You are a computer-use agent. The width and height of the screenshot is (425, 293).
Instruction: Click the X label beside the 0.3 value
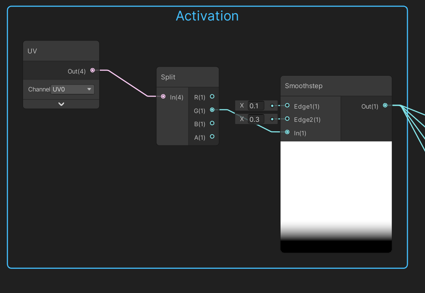(x=242, y=119)
